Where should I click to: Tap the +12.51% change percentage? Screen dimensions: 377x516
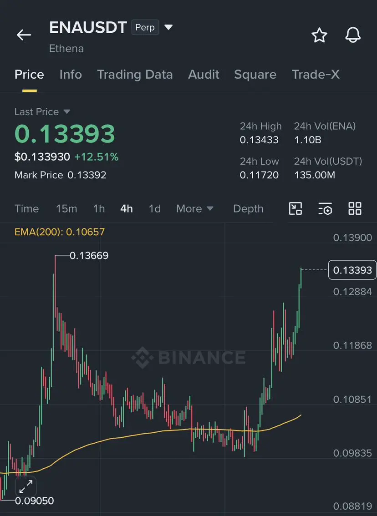tap(97, 157)
